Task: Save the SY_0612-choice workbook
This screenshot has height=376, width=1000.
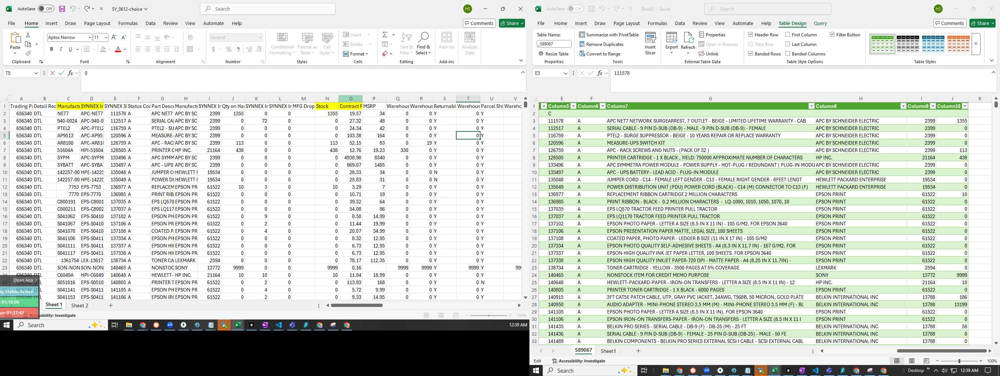Action: click(62, 8)
